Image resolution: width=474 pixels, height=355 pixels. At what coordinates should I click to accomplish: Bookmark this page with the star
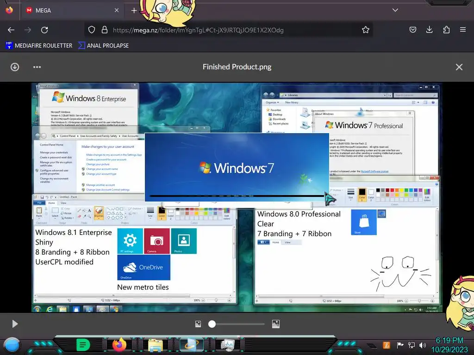pyautogui.click(x=366, y=30)
